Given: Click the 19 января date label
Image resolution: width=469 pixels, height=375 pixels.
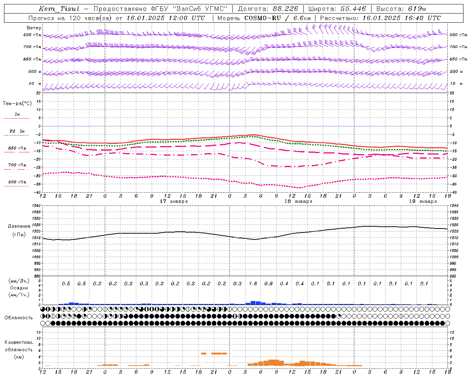Looking at the screenshot, I should coord(423,201).
